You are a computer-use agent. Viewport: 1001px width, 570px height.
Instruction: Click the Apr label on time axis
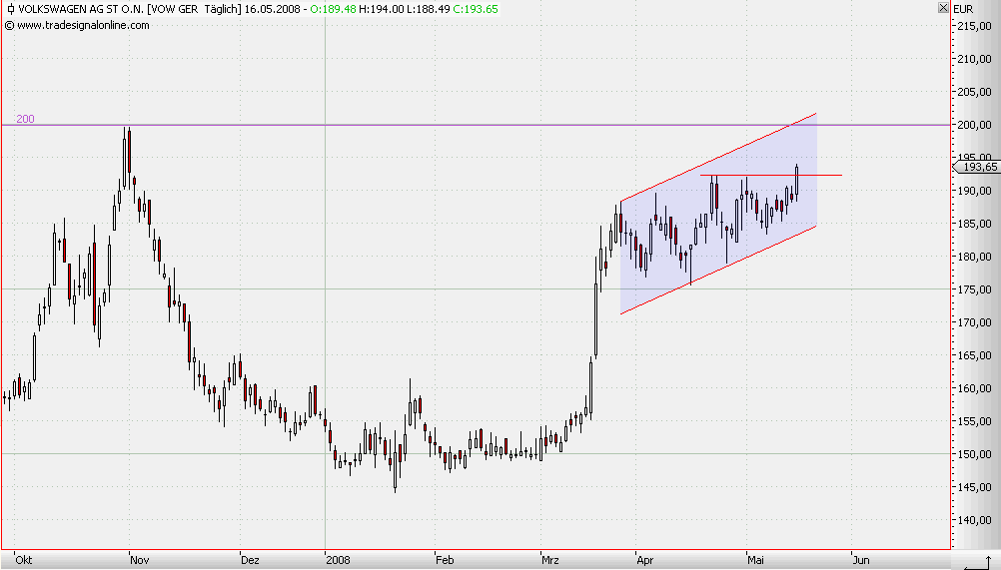(645, 560)
